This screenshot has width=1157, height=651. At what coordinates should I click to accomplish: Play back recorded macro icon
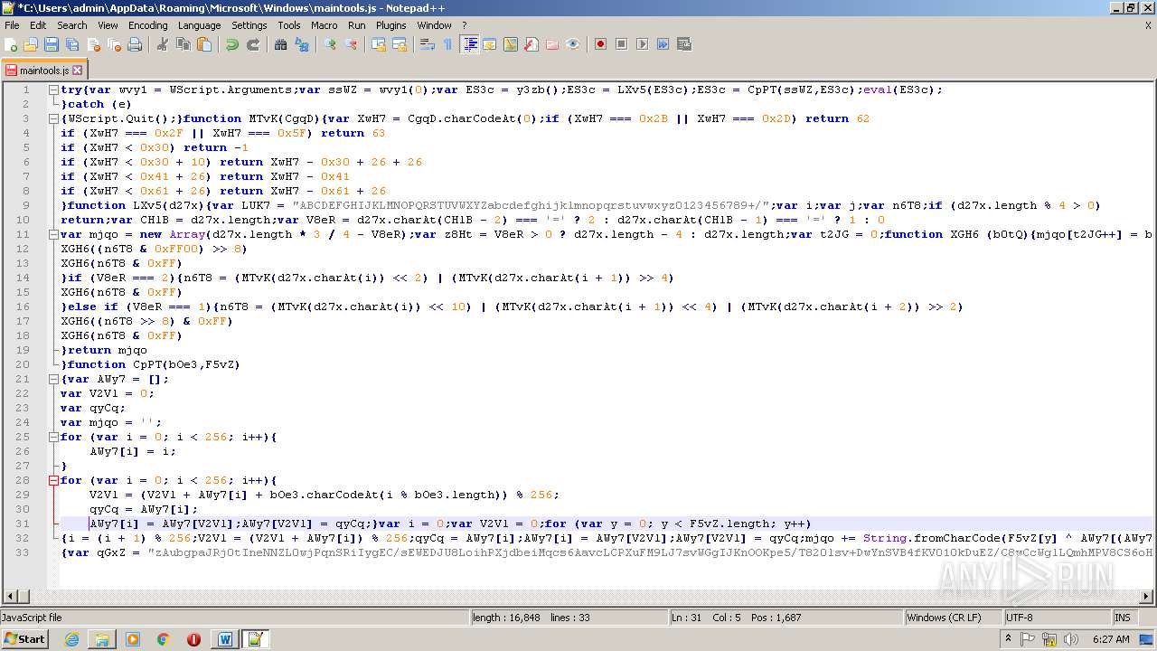point(643,44)
